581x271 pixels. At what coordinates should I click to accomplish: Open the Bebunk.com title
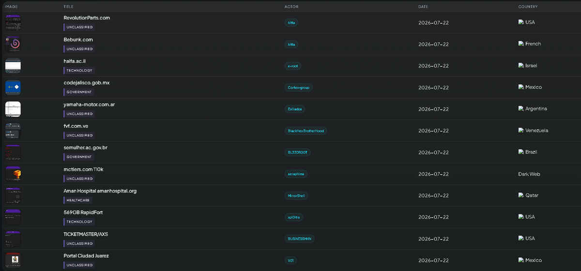coord(78,40)
